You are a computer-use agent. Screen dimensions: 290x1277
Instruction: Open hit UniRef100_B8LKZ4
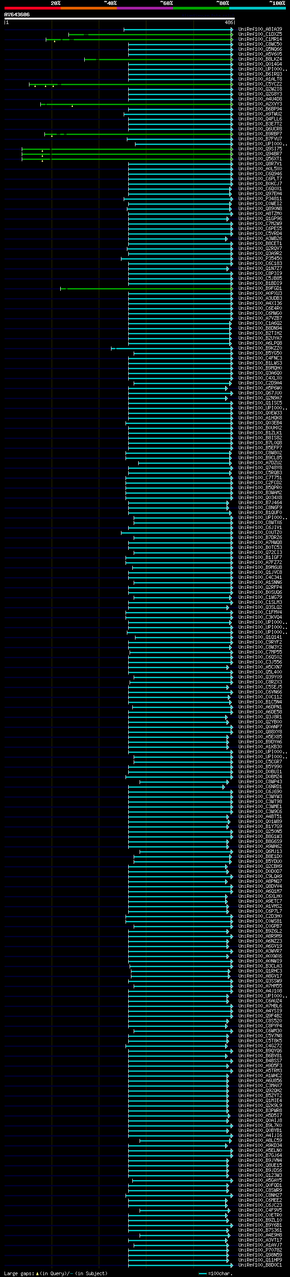point(260,59)
